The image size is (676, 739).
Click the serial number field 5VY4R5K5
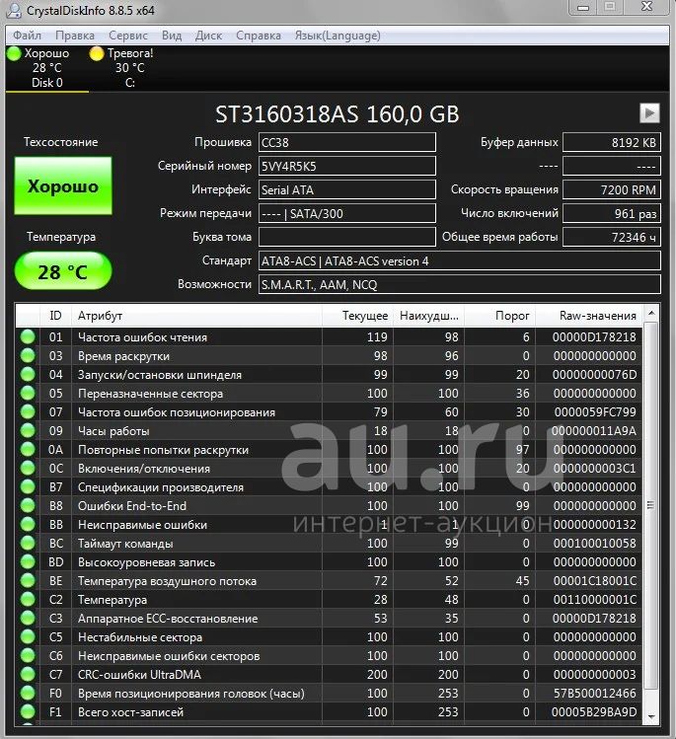[347, 166]
